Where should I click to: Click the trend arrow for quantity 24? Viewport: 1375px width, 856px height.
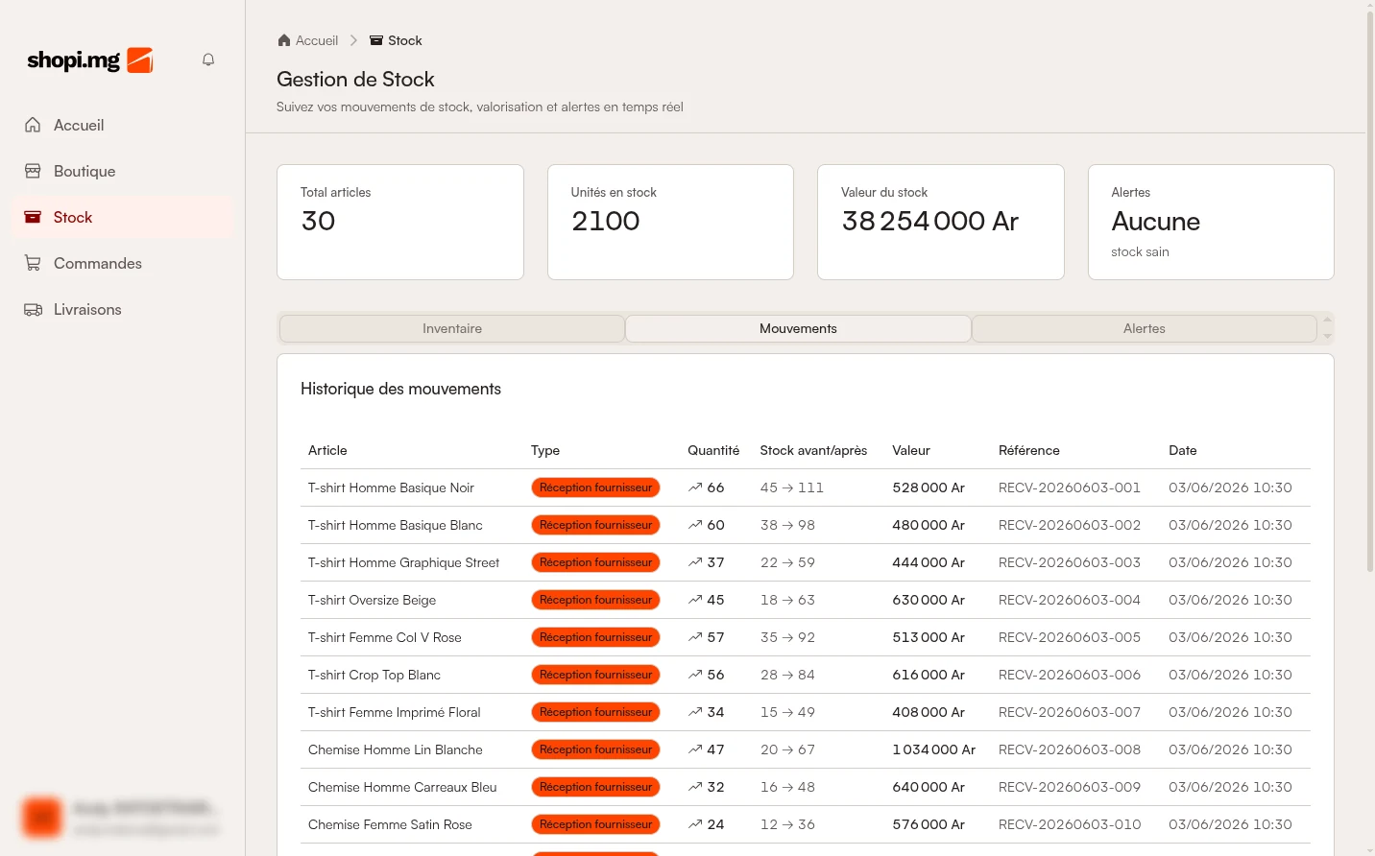click(x=695, y=824)
